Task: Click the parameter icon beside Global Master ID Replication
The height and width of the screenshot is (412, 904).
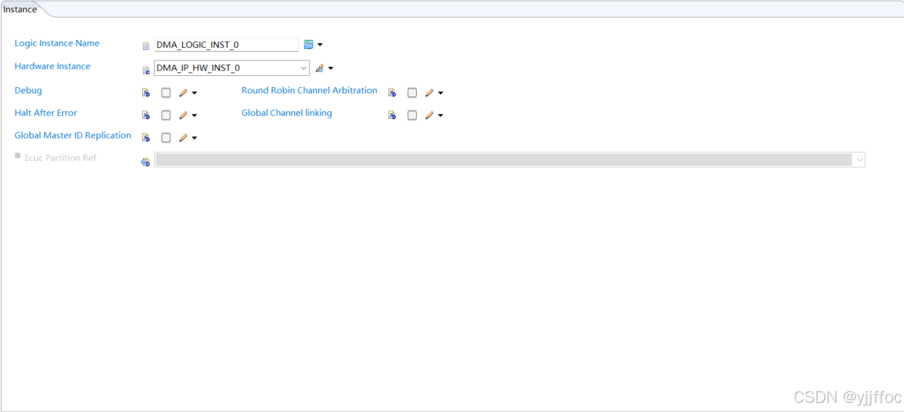Action: tap(146, 137)
